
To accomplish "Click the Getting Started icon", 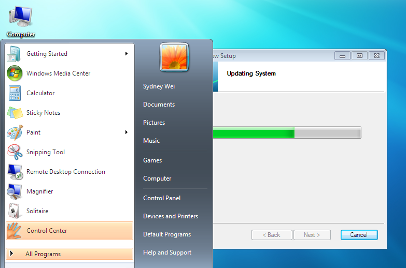I will pos(14,54).
